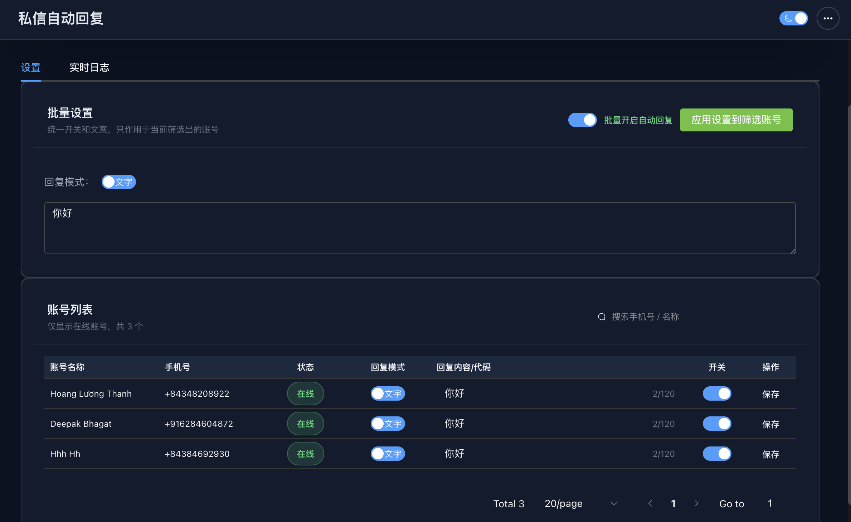The height and width of the screenshot is (522, 851).
Task: Switch batch reply mode 文字 toggle
Action: pyautogui.click(x=118, y=182)
